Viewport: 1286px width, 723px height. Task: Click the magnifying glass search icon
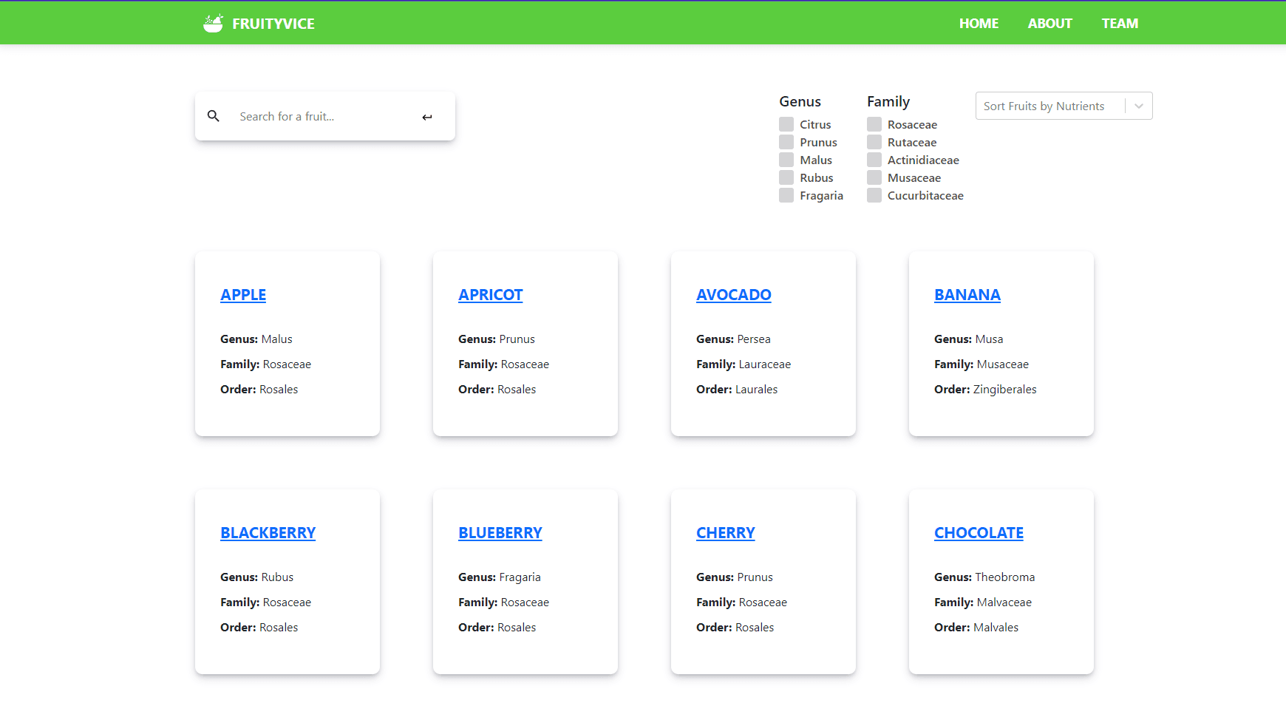pos(214,116)
